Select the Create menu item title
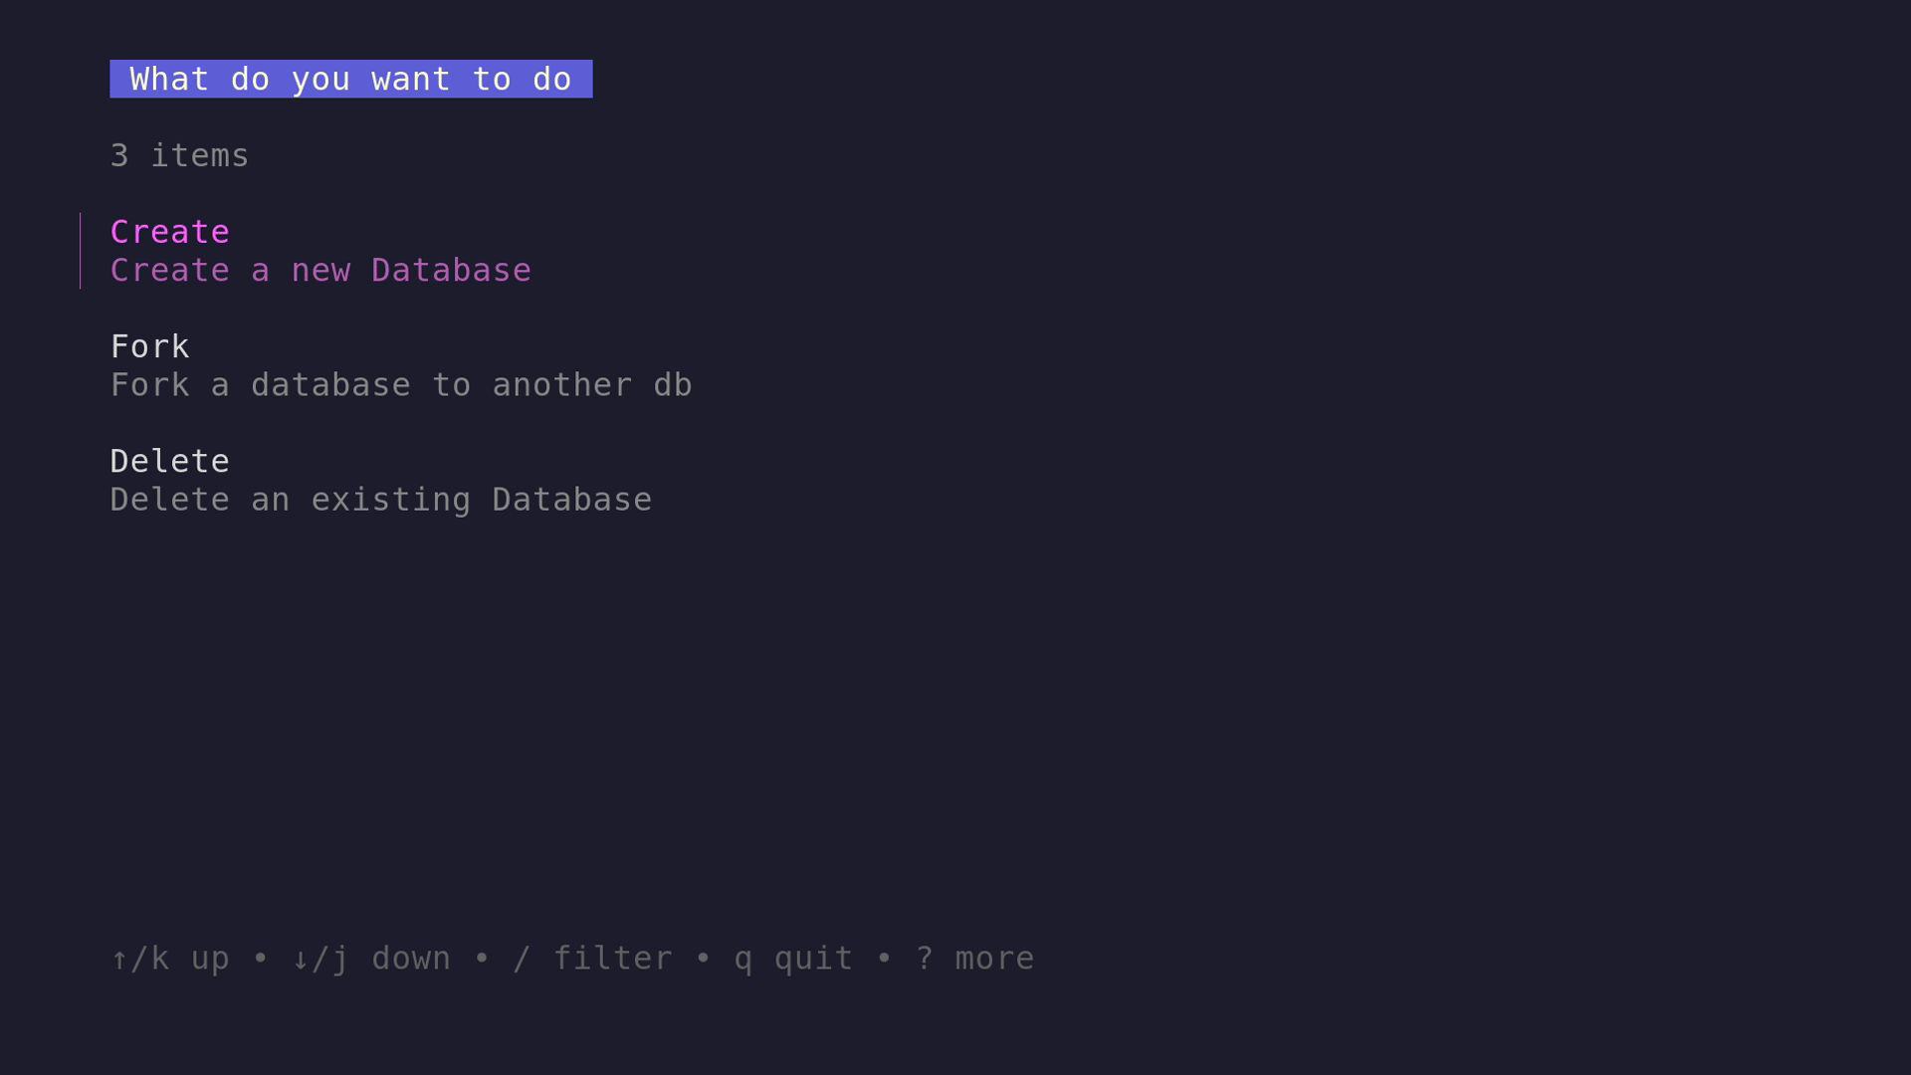The width and height of the screenshot is (1911, 1075). [169, 232]
